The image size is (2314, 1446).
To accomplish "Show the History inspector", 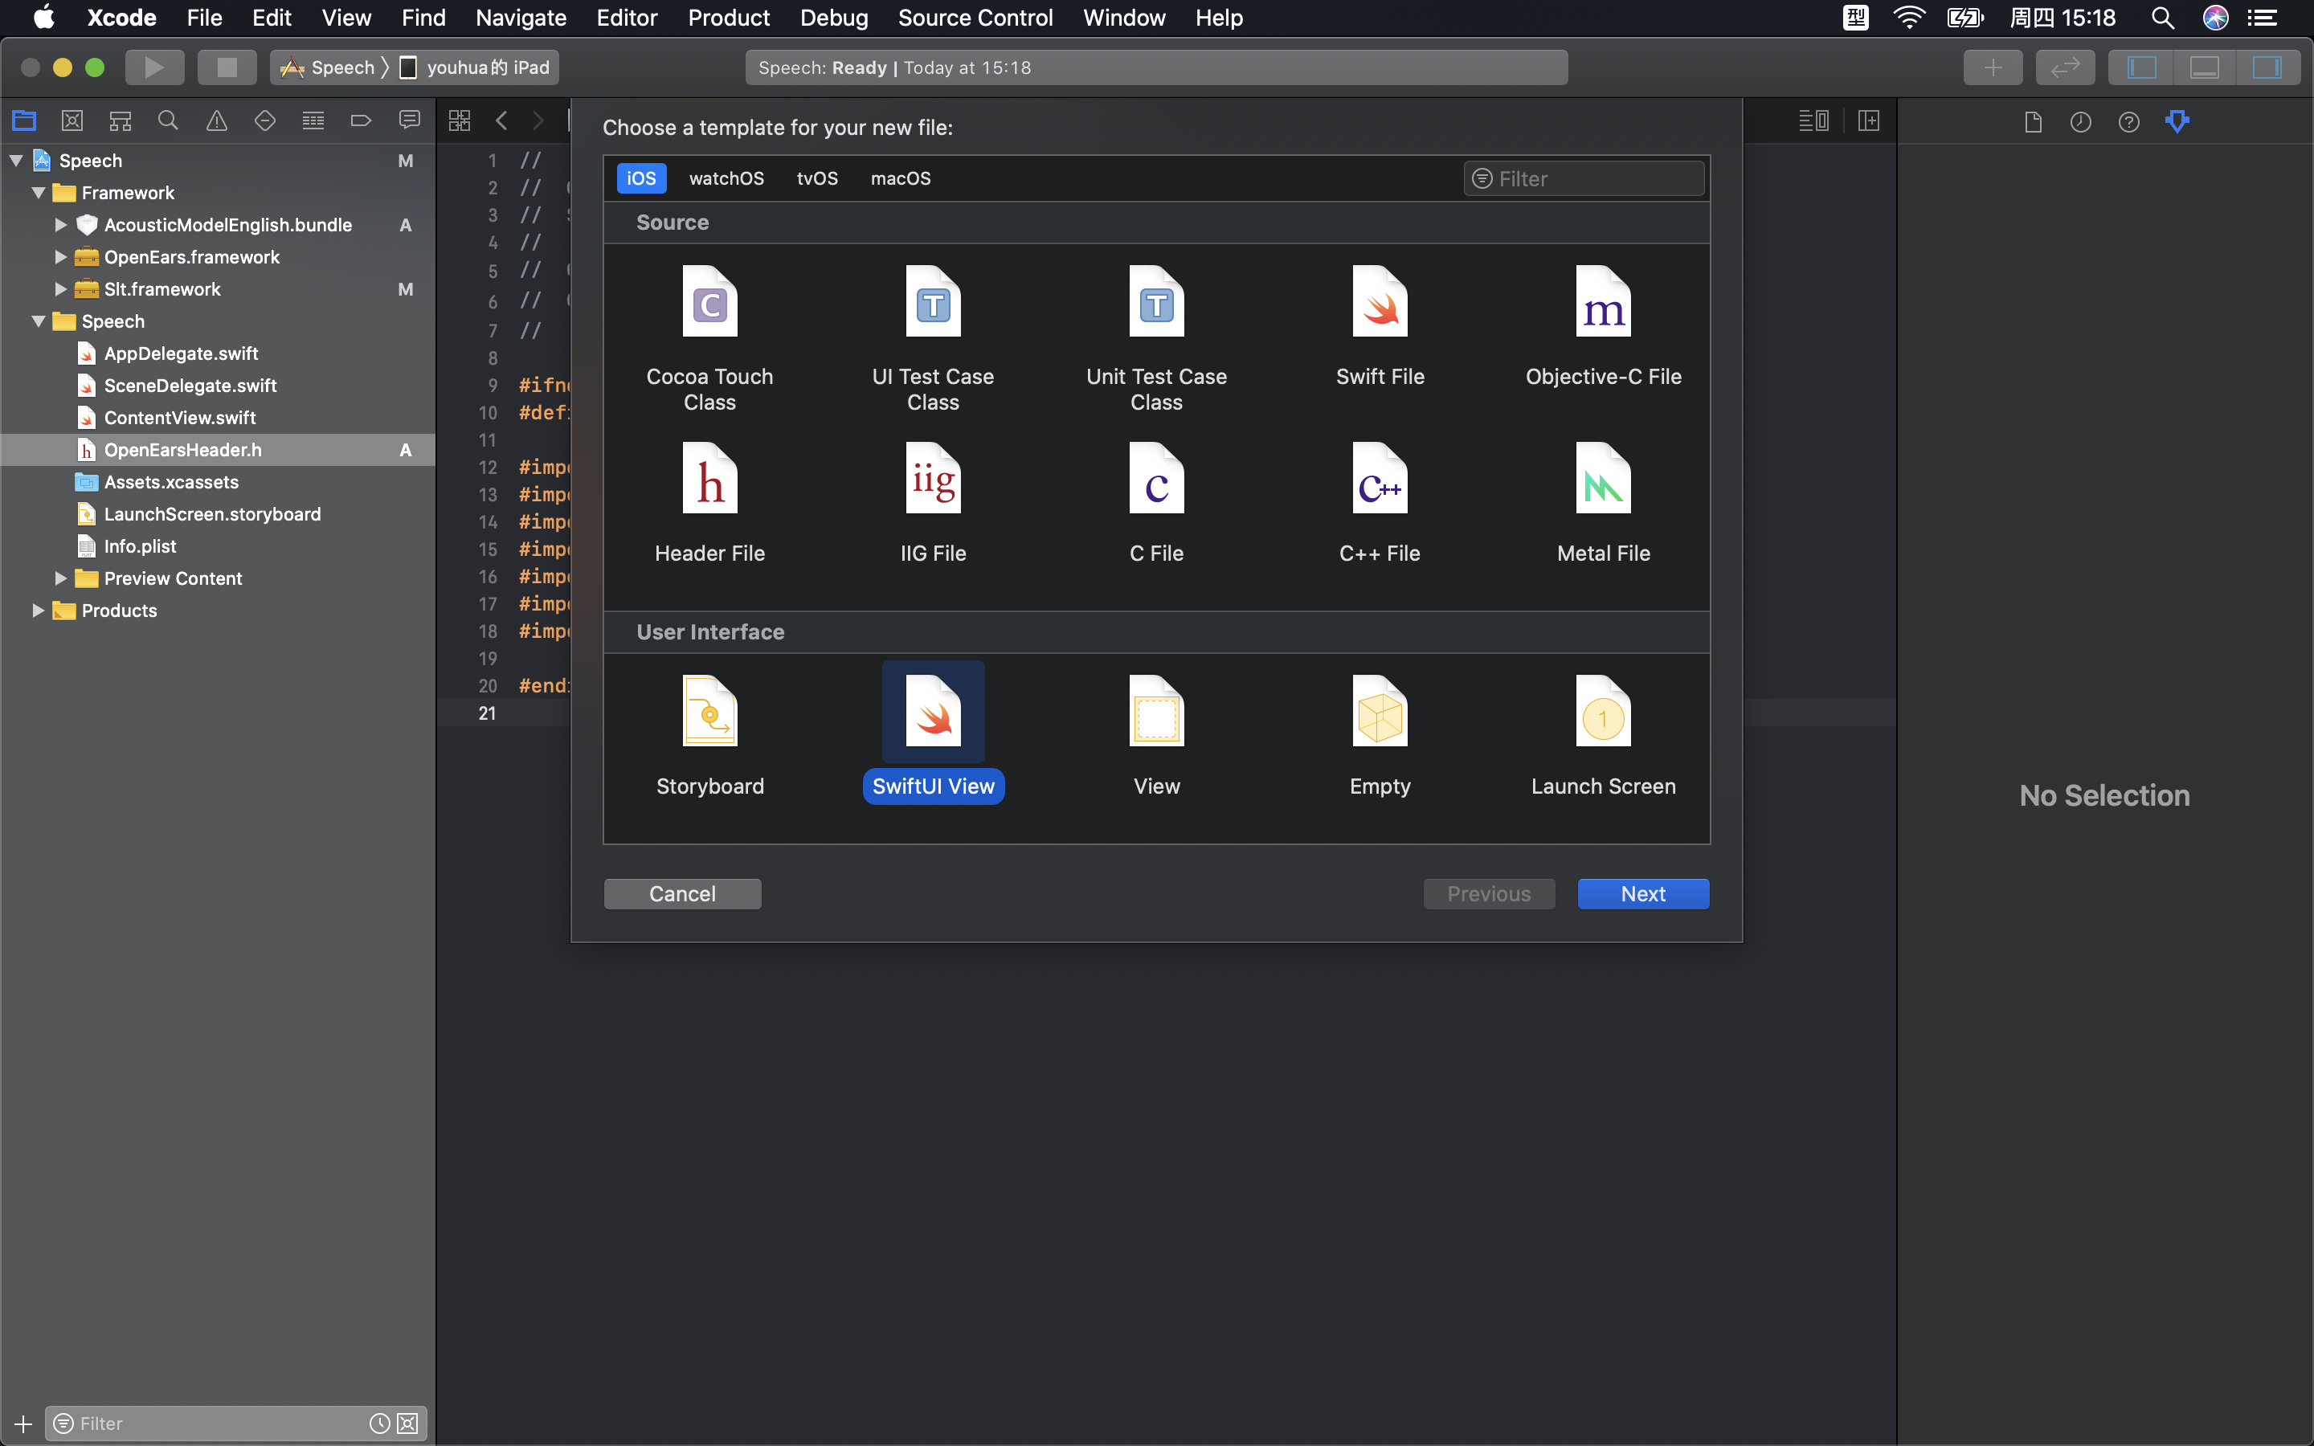I will click(x=2081, y=121).
